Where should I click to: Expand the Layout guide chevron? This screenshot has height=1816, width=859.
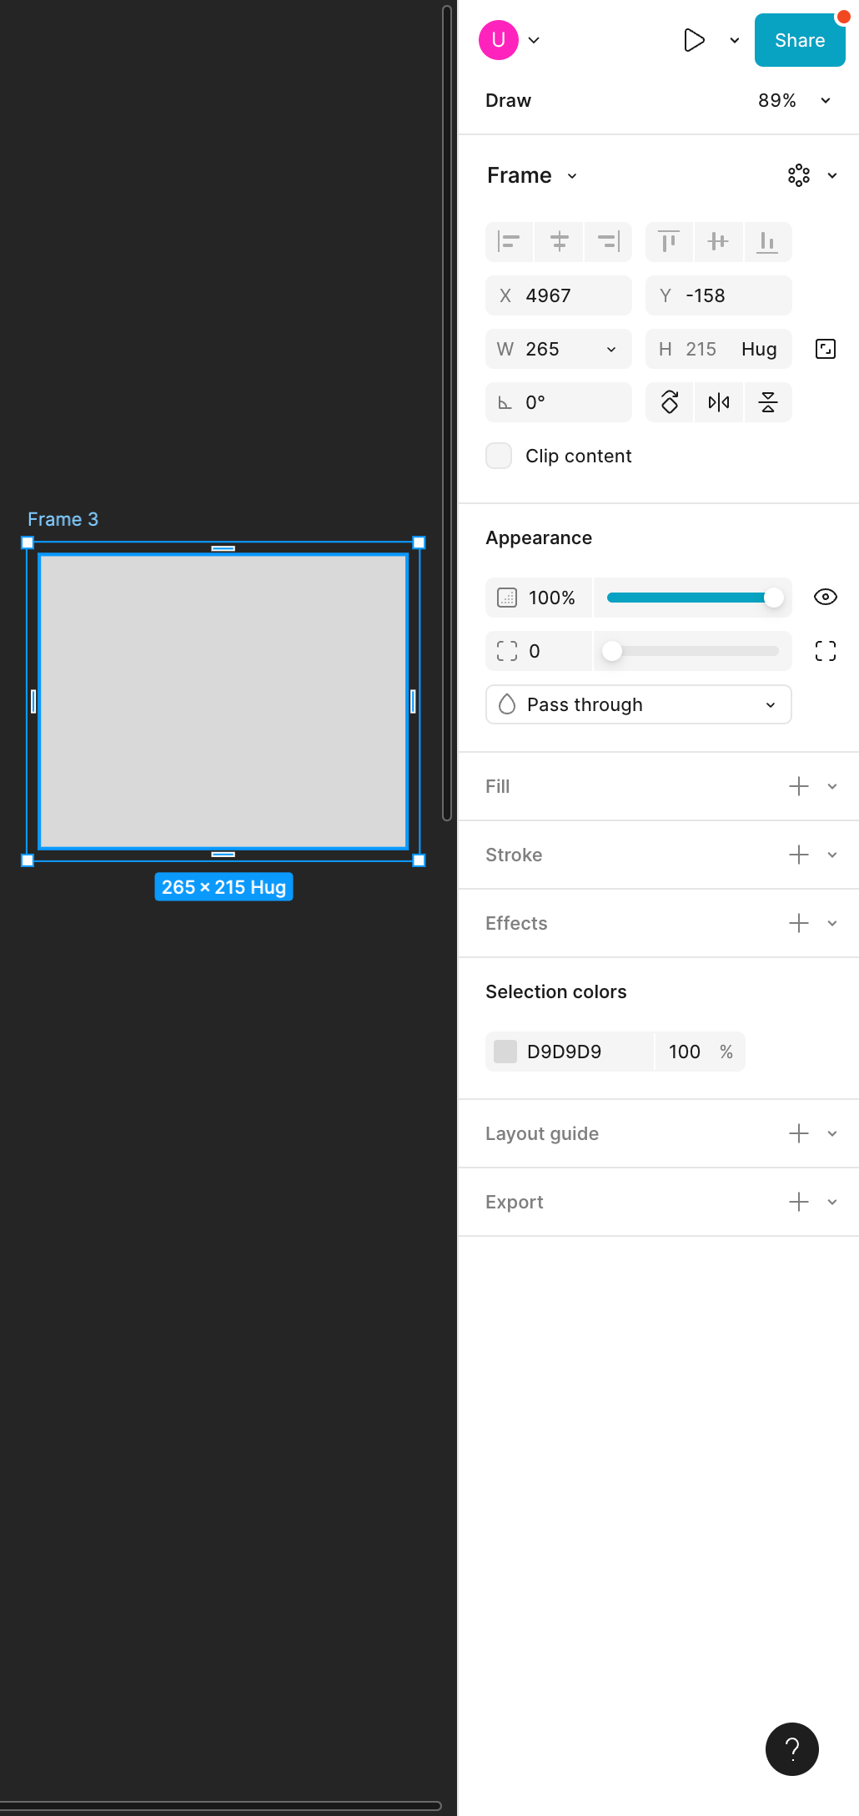[x=832, y=1133]
